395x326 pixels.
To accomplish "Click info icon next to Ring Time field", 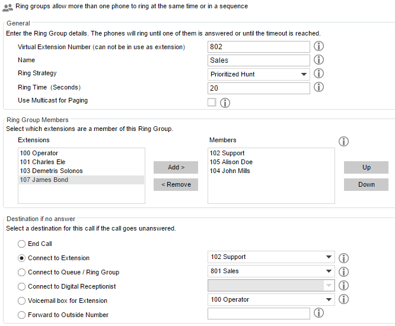I will (x=318, y=87).
